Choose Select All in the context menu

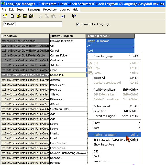click(115, 78)
